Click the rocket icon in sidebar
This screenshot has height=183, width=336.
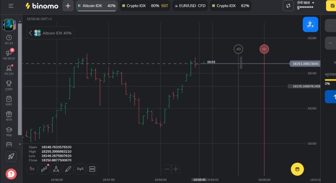point(11,156)
